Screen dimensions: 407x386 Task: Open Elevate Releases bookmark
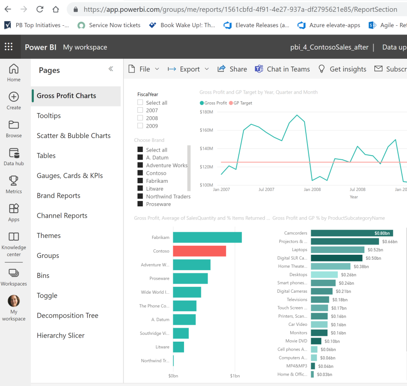tap(256, 25)
